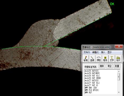Select the BMW E90 (2X) list entry
Screen dimensions: 124x96
coord(91,88)
